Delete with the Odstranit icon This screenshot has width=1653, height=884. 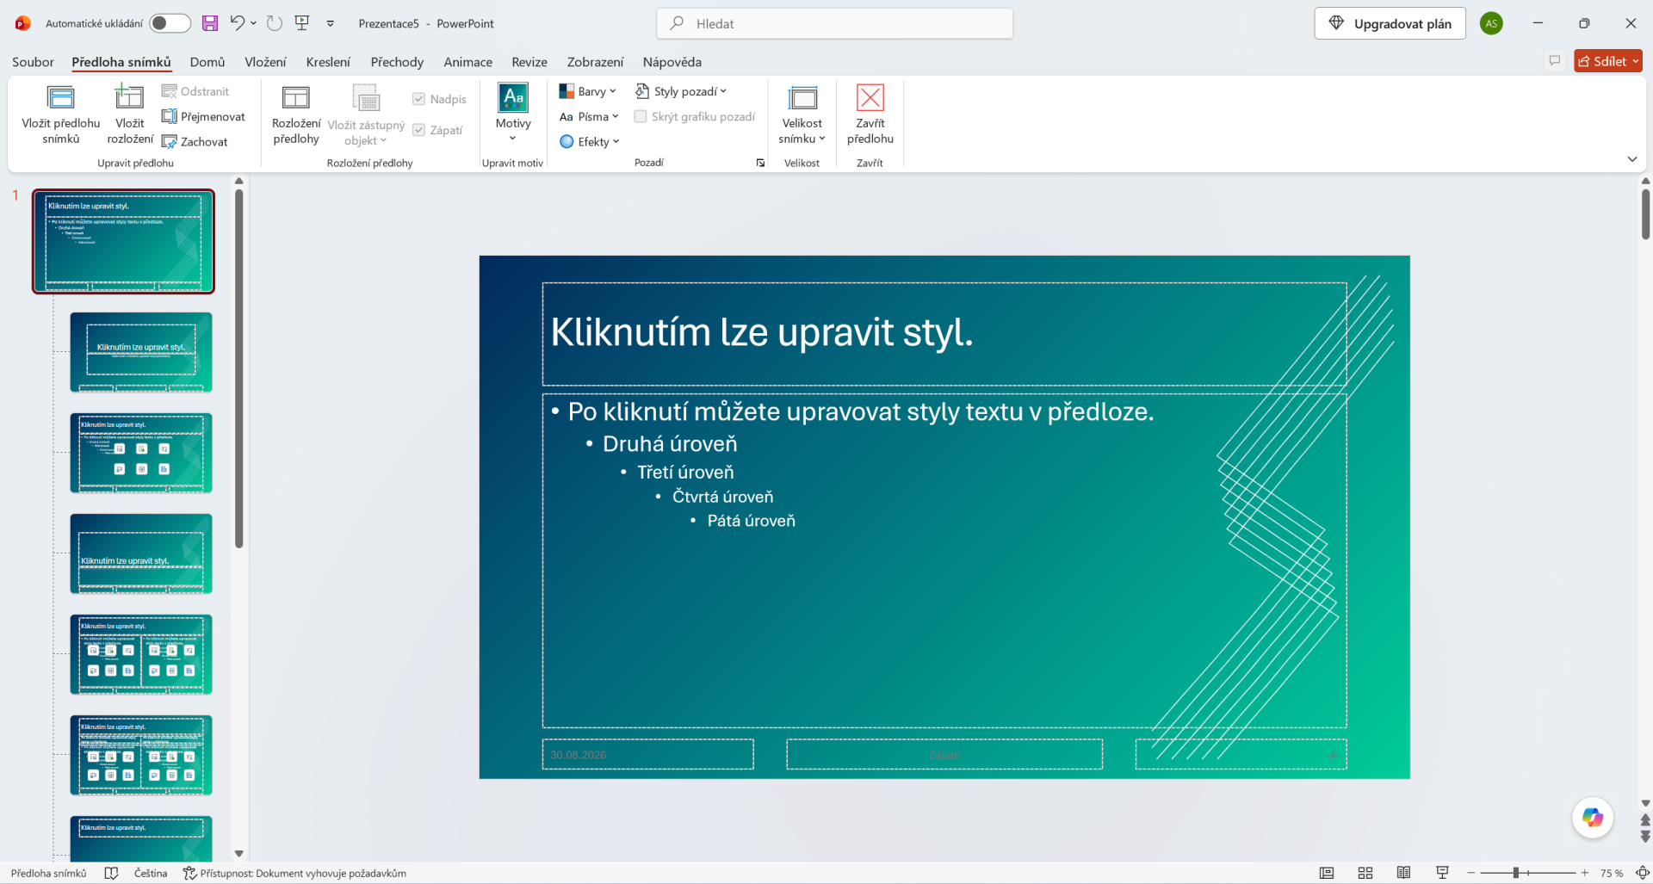pos(195,91)
